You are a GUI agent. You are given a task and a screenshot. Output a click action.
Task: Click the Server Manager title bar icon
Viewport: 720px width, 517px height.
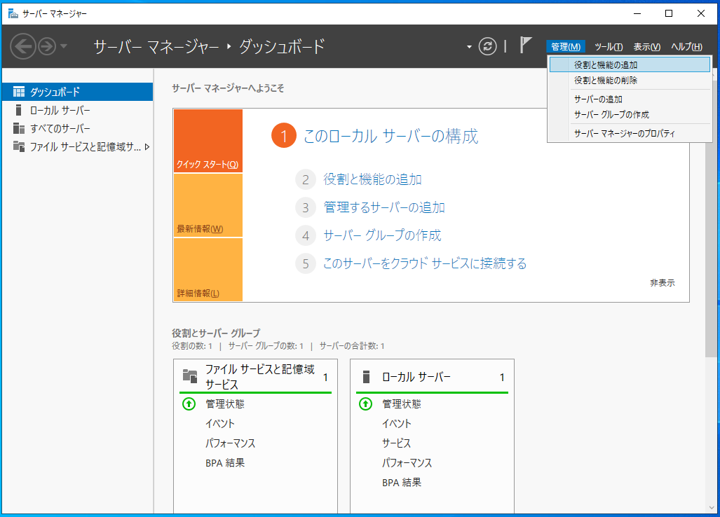13,13
